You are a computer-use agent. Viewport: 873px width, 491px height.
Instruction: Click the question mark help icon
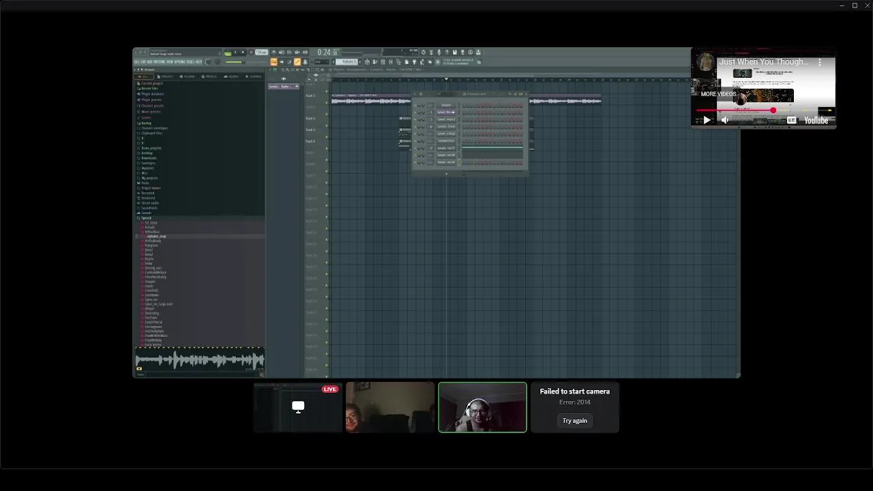coord(447,52)
